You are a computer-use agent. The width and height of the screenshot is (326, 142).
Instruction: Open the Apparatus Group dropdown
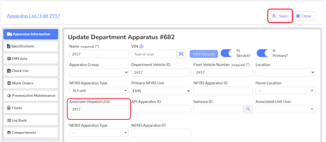tap(99, 72)
